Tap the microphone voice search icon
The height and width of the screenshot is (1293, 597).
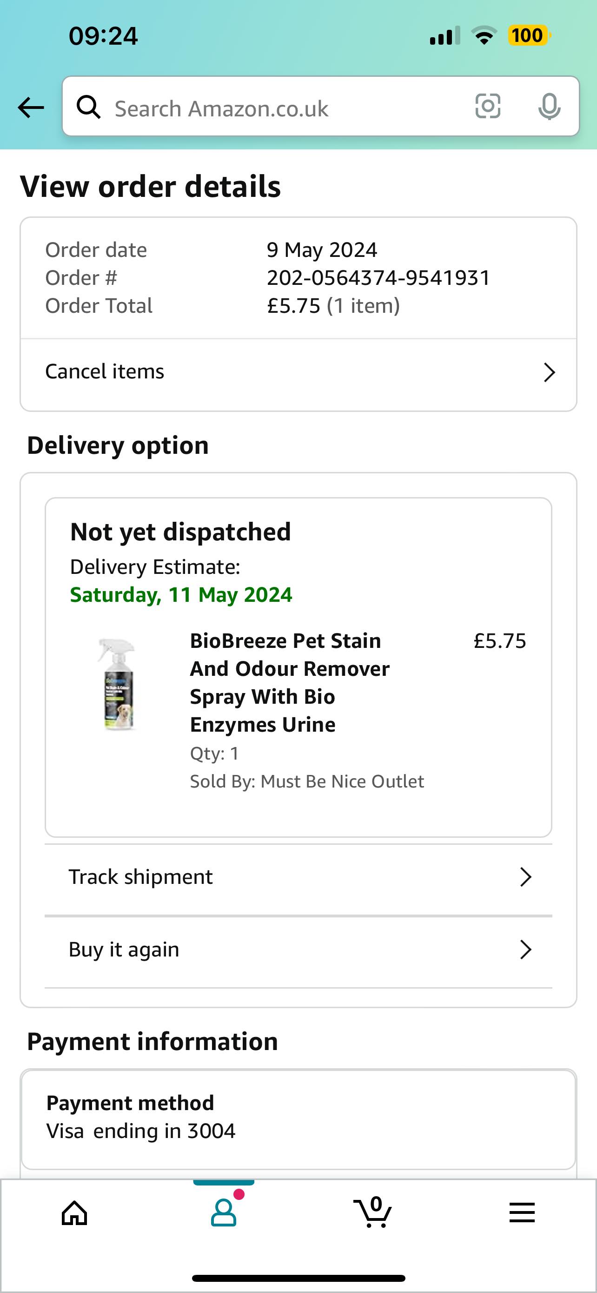(x=550, y=107)
